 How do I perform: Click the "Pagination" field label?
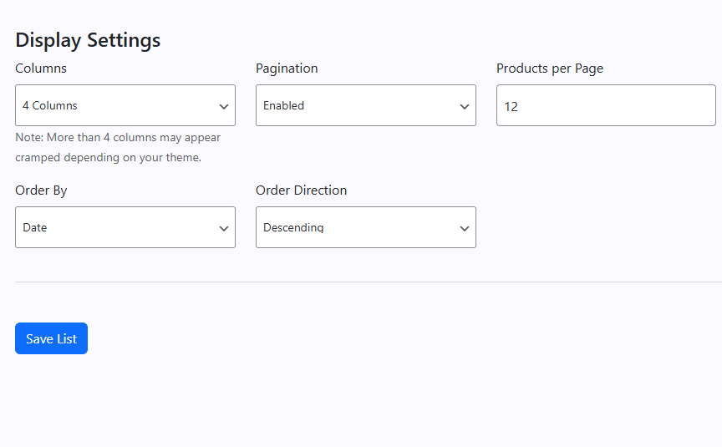287,69
